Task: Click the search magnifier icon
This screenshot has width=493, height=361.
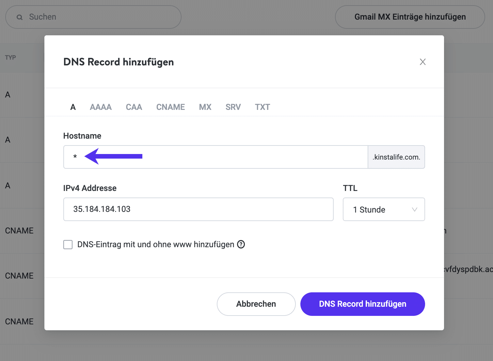Action: 20,17
